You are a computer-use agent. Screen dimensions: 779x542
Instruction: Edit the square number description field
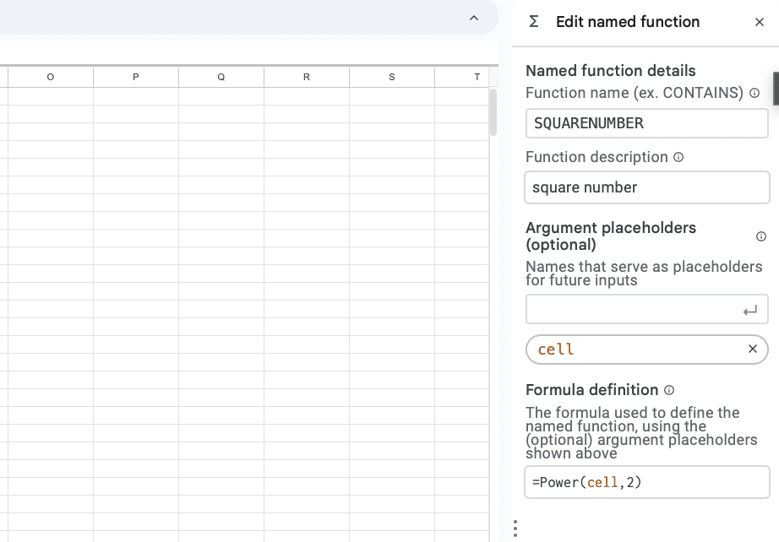pos(647,187)
